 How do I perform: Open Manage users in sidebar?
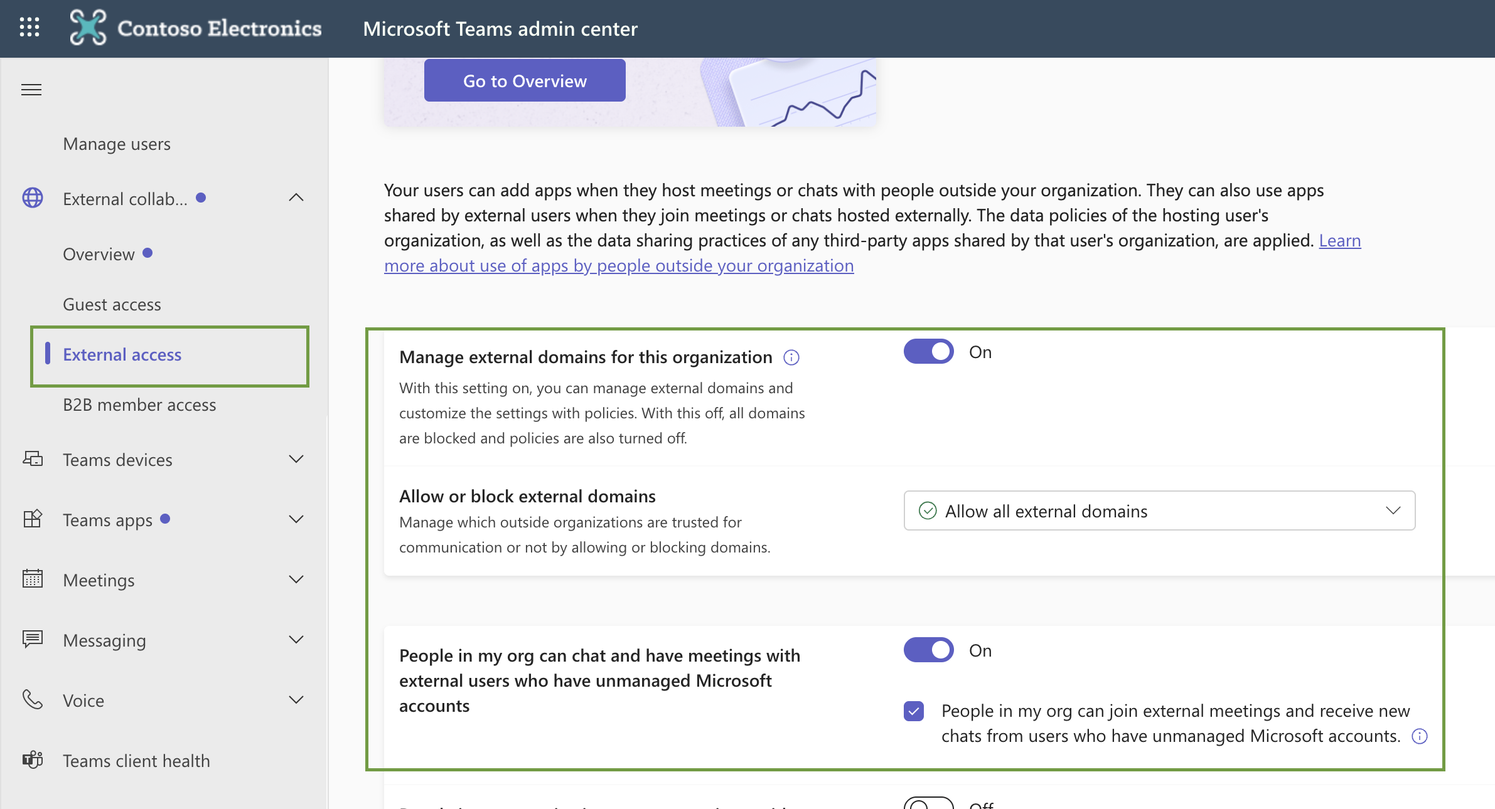coord(117,144)
